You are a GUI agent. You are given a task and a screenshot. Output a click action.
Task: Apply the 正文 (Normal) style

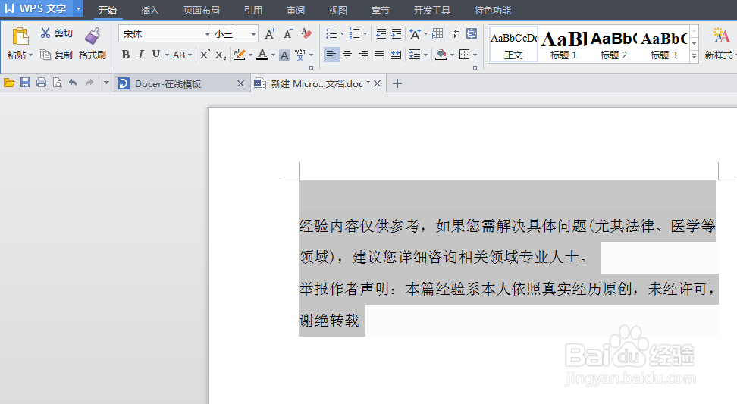click(513, 44)
